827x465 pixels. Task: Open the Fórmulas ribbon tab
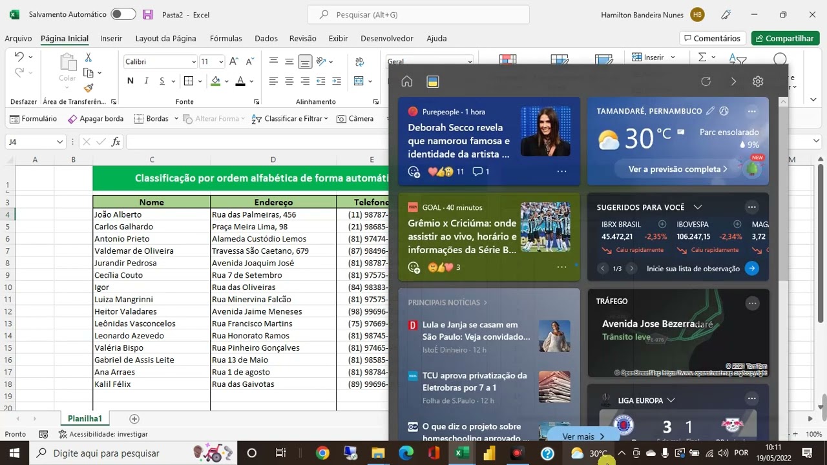pyautogui.click(x=226, y=39)
